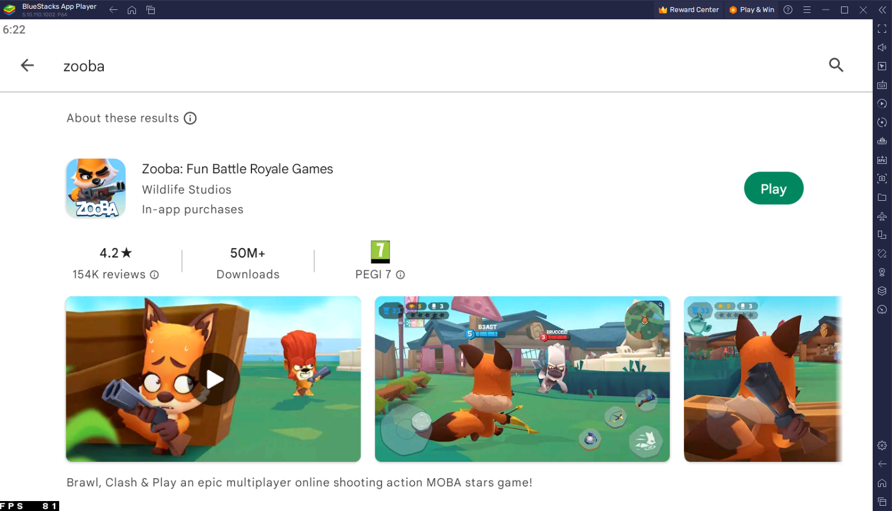Open BlueStacks settings gear

tap(882, 445)
